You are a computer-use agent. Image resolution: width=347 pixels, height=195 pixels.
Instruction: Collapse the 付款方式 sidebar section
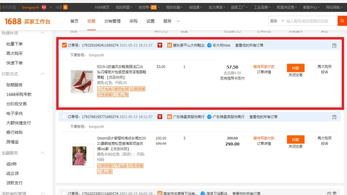pos(43,74)
